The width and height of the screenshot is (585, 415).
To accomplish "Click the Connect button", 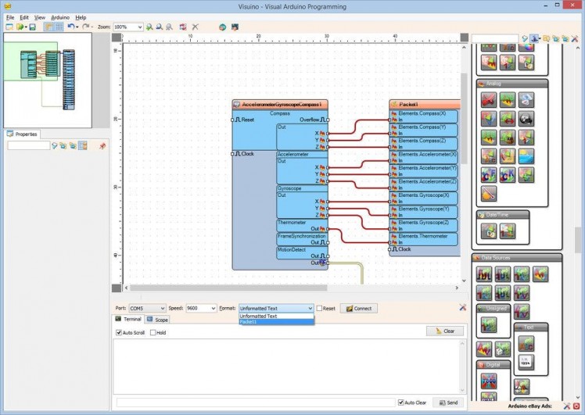I will click(358, 309).
